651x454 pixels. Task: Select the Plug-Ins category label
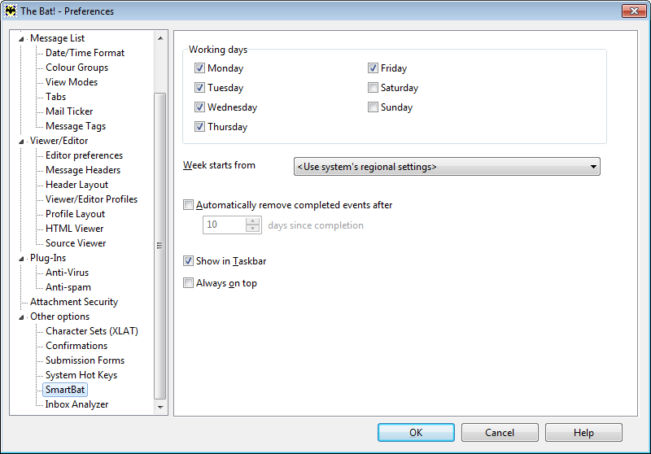pyautogui.click(x=48, y=258)
